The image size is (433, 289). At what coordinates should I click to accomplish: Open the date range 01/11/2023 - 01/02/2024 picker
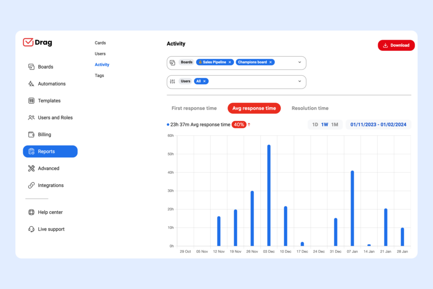click(378, 124)
